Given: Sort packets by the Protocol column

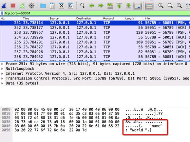Looking at the screenshot, I should 113,18.
